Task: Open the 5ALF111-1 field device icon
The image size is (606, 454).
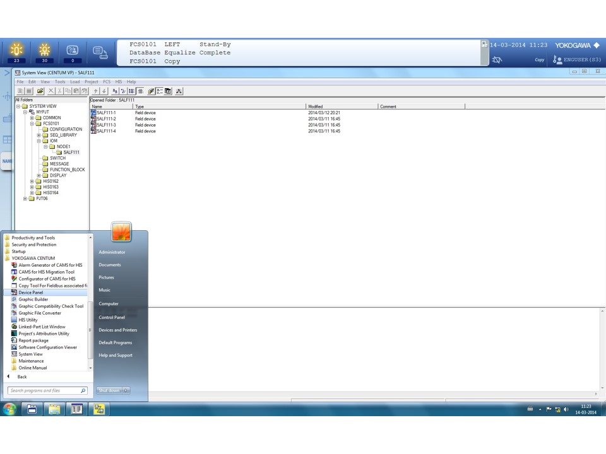Action: pyautogui.click(x=105, y=112)
